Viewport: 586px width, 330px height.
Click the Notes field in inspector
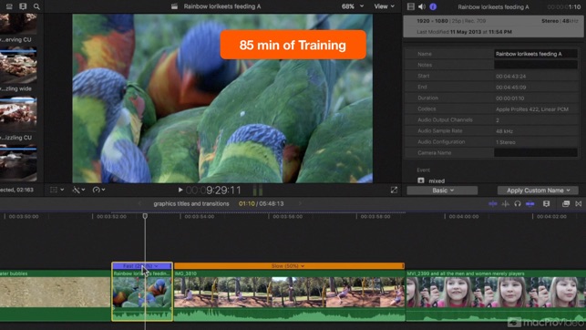pos(536,65)
